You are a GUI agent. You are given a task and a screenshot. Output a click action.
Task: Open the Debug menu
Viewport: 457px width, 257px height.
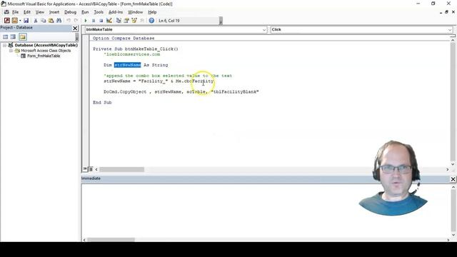click(70, 12)
